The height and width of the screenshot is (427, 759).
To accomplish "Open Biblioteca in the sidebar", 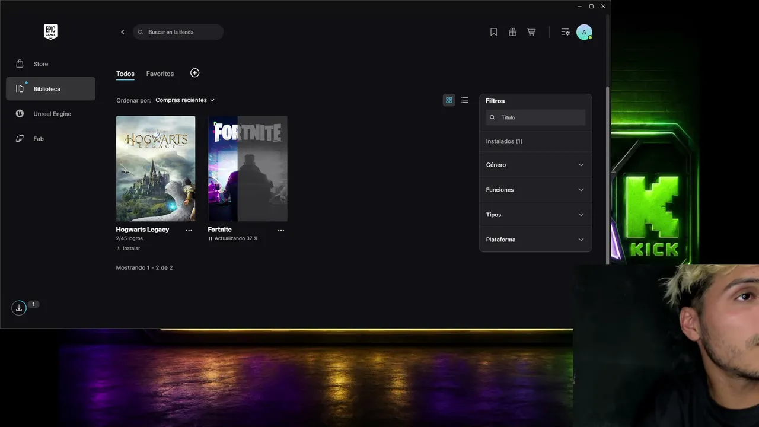I will (50, 89).
